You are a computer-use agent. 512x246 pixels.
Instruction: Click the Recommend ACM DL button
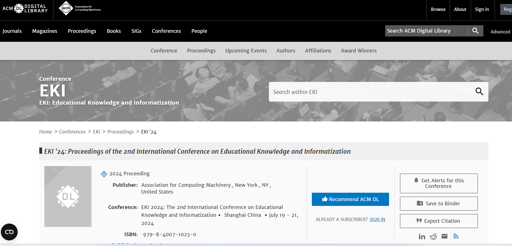[x=350, y=199]
